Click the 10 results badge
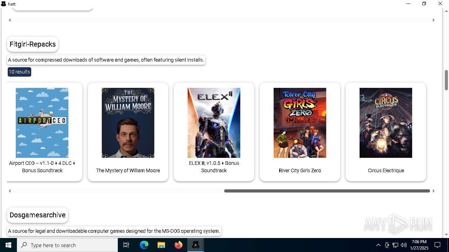Viewport: 449px width, 252px height. tap(20, 72)
